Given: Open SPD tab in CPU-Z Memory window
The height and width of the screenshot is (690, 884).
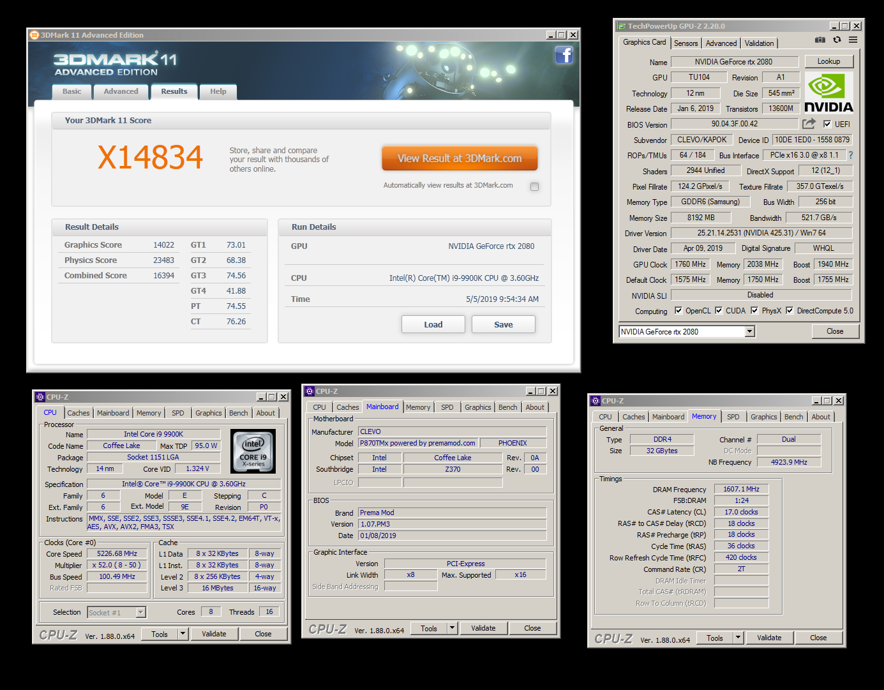Looking at the screenshot, I should (x=733, y=417).
